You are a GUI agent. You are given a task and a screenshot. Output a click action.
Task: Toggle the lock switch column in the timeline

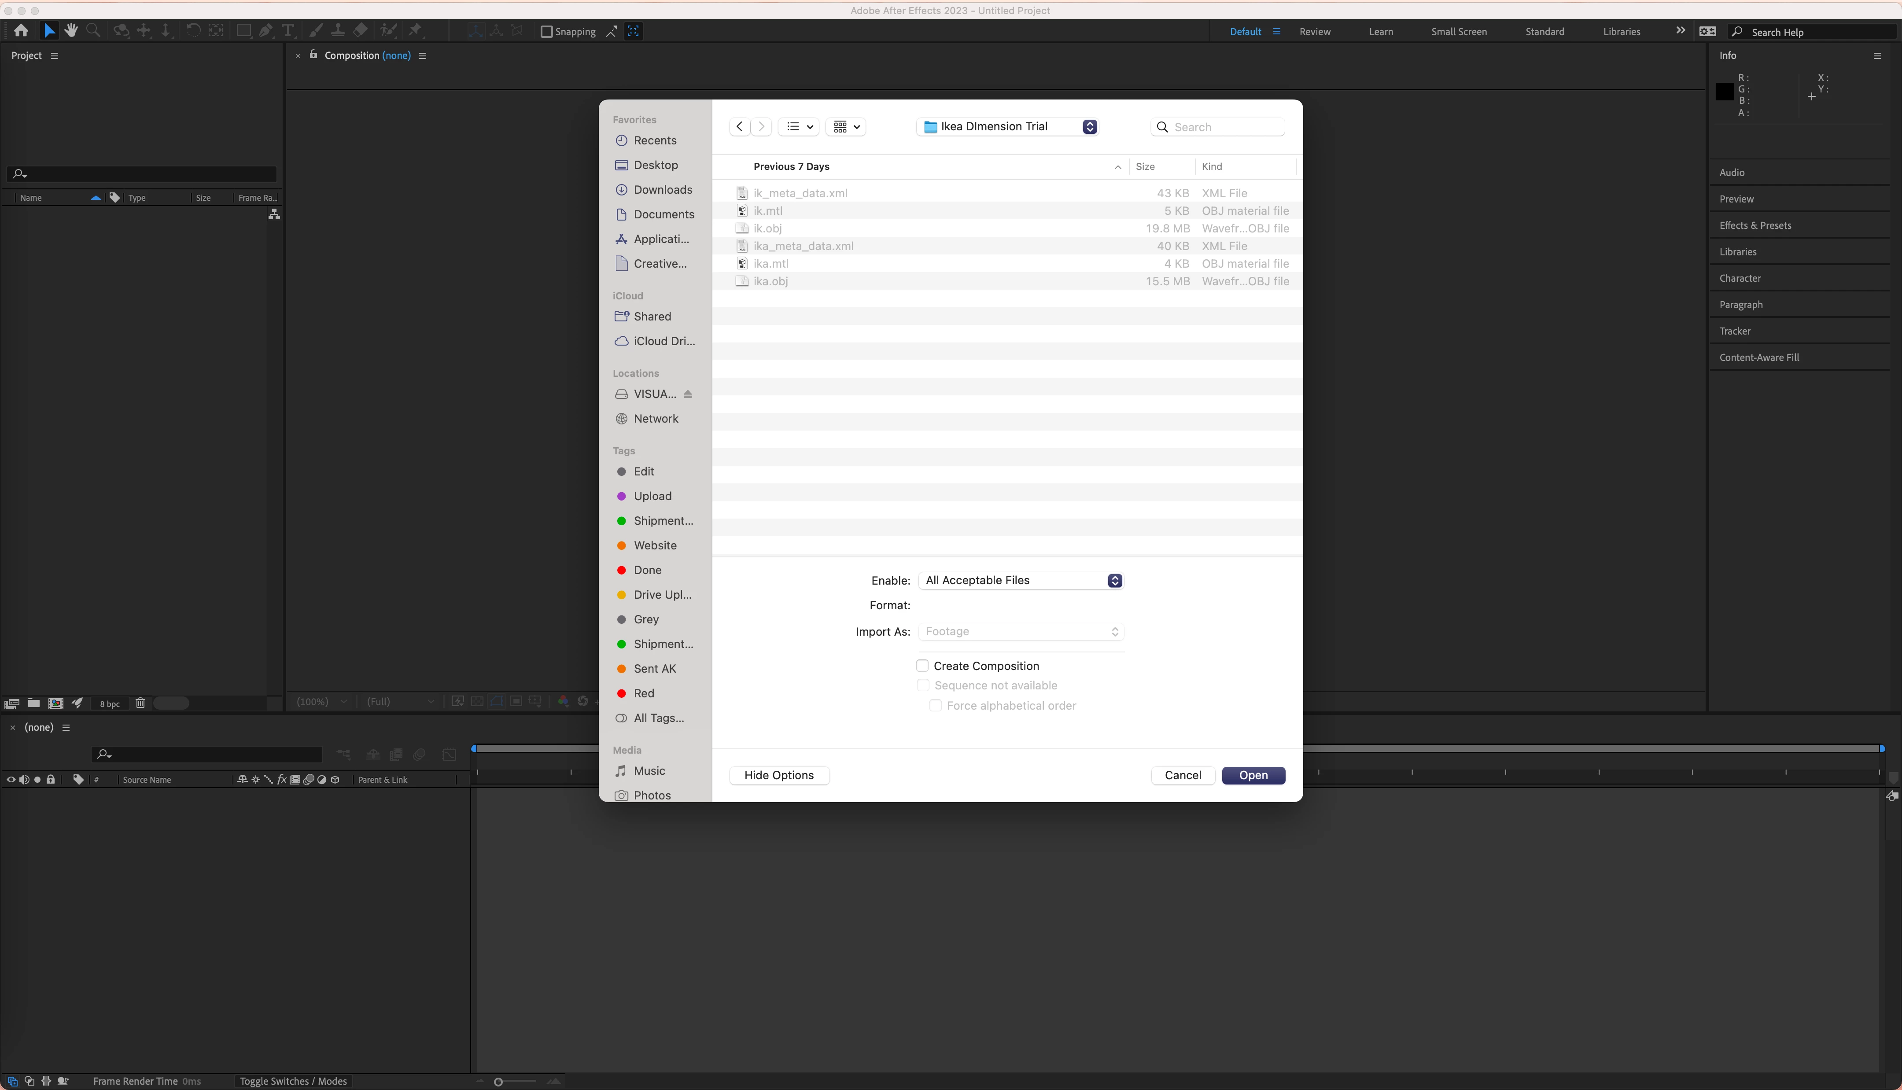pyautogui.click(x=51, y=779)
